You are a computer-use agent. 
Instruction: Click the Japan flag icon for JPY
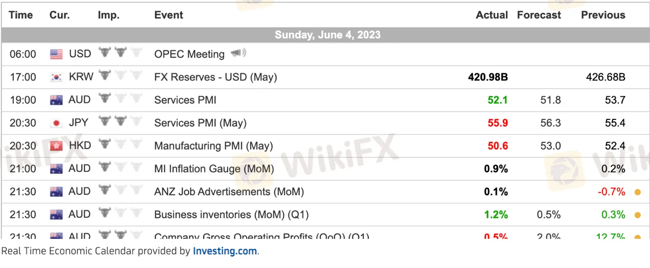point(56,123)
